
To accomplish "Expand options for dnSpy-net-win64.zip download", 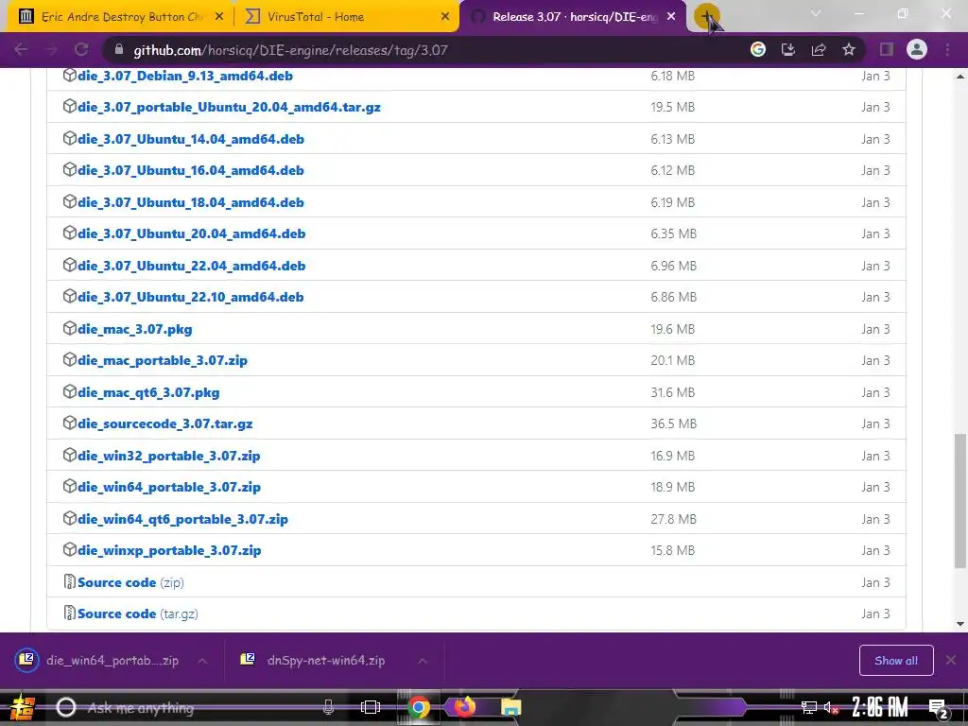I will [x=423, y=661].
